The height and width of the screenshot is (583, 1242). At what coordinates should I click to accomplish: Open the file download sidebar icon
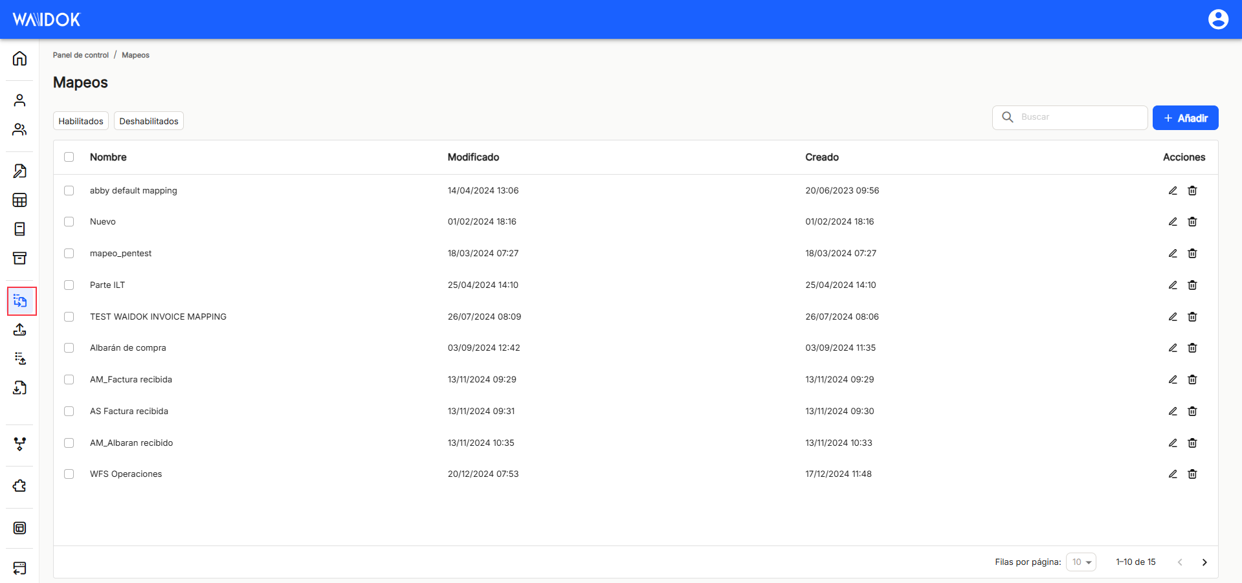click(19, 388)
